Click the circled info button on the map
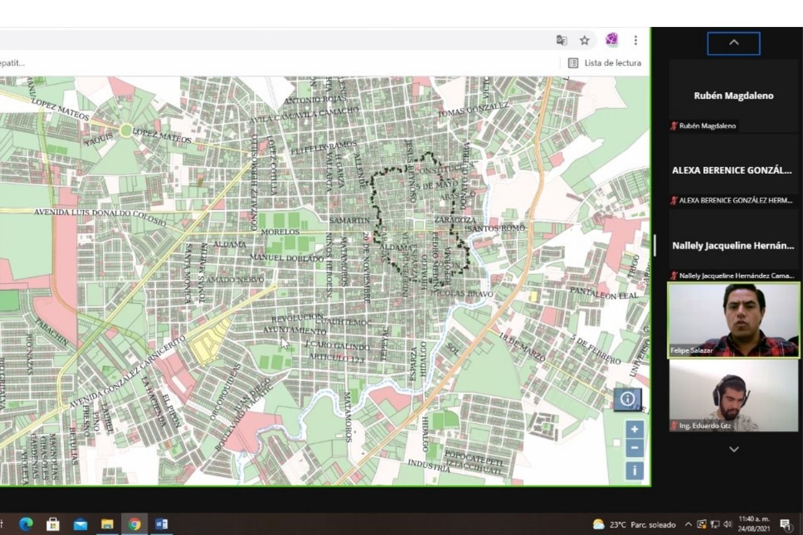Screen dimensions: 803x535 tap(627, 399)
